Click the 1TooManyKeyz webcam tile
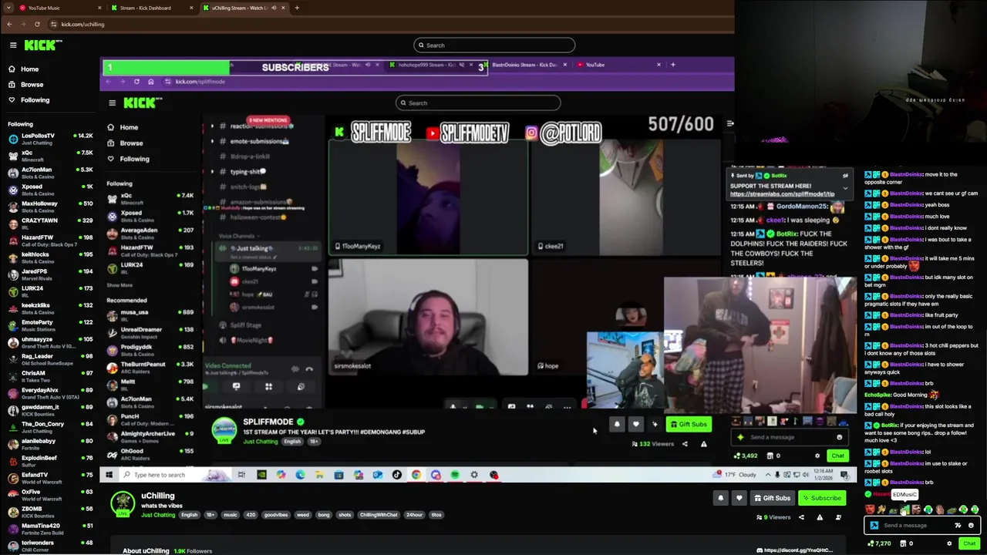The image size is (987, 555). pos(429,197)
